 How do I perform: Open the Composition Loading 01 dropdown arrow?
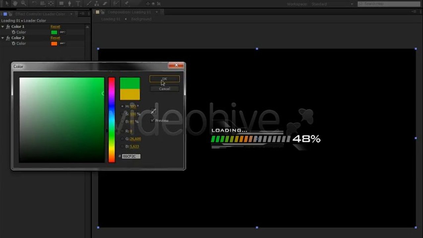pyautogui.click(x=157, y=12)
